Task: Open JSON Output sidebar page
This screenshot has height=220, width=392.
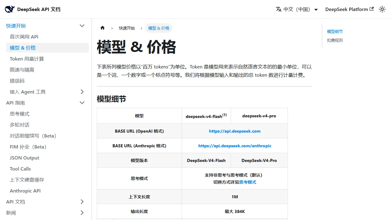Action: click(x=47, y=158)
